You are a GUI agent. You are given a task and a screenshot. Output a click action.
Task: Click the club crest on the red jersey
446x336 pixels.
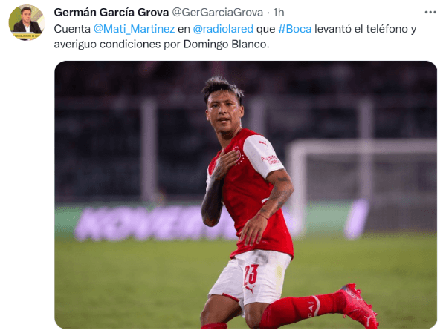click(x=239, y=155)
